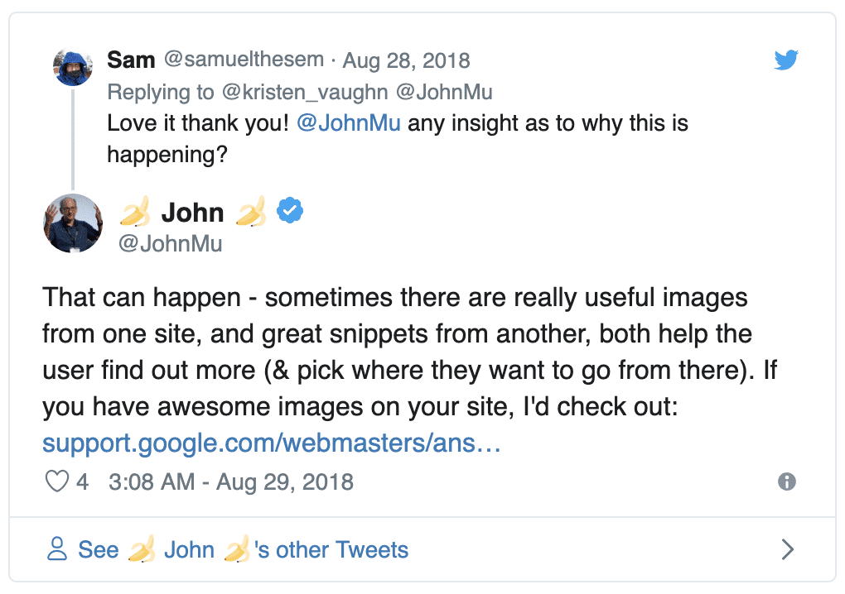Click the person silhouette icon beside 'See'
Image resolution: width=845 pixels, height=594 pixels.
56,549
